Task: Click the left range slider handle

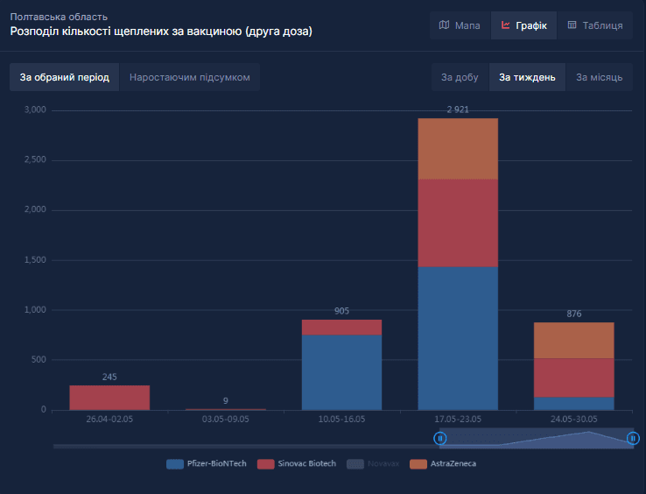Action: [x=440, y=438]
